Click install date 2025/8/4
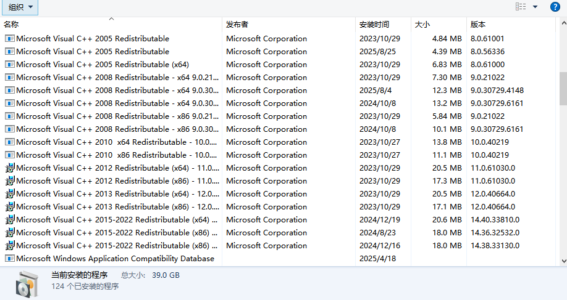 376,91
